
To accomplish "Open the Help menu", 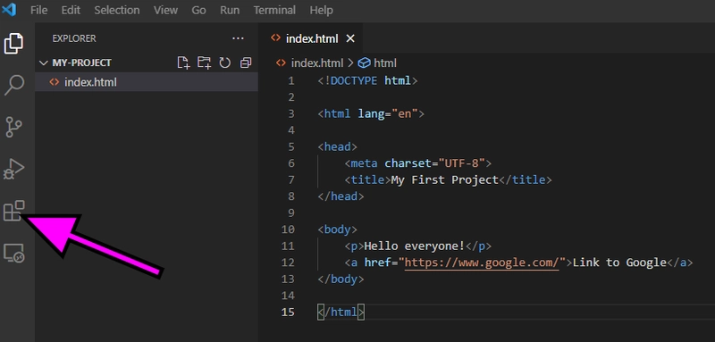I will [321, 10].
